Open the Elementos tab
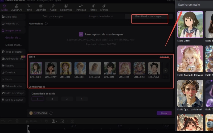Viewport: 213px width, 133px height. [x=66, y=8]
